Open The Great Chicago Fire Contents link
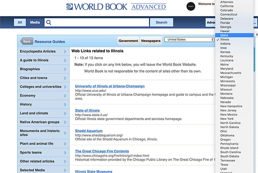The width and height of the screenshot is (258, 173). (102, 151)
